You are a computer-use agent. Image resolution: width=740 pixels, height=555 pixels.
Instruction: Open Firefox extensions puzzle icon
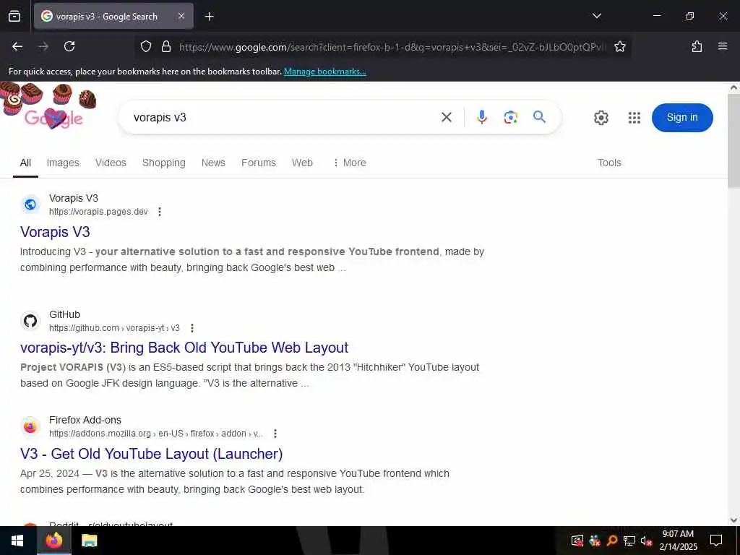coord(697,46)
